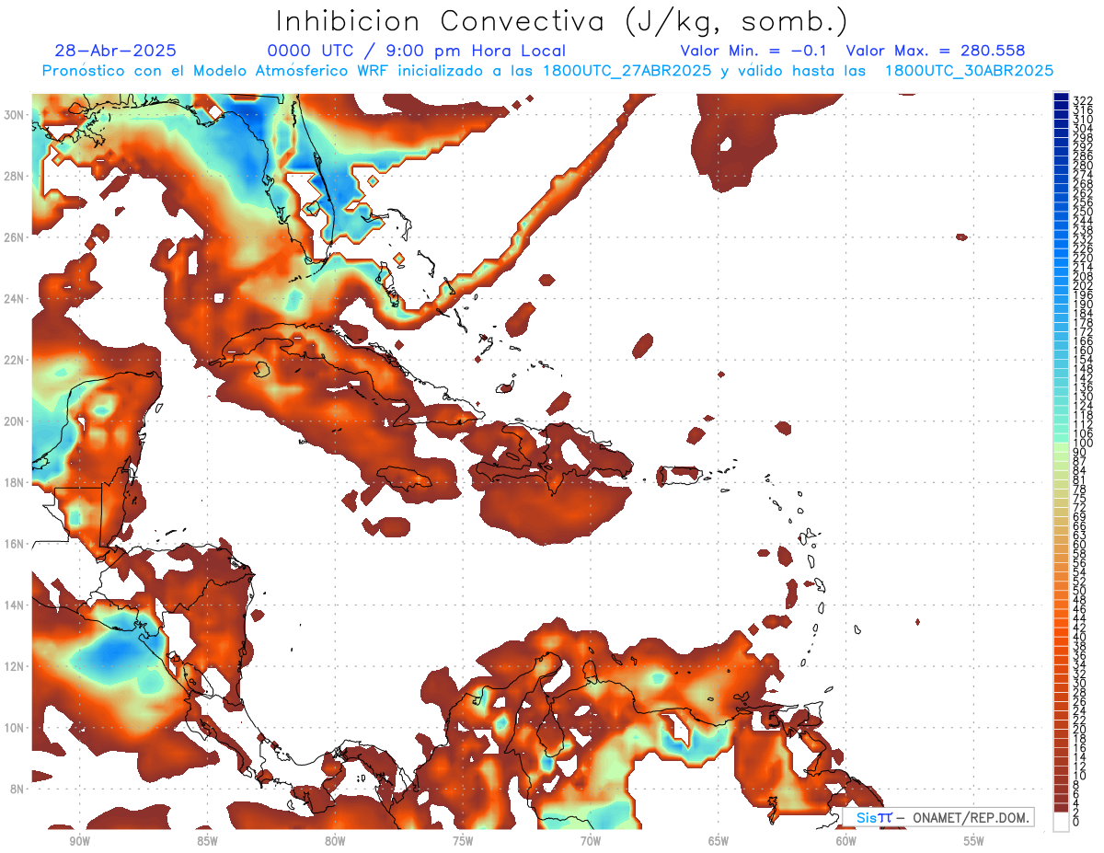1104x853 pixels.
Task: Click the "Pronóstico con el Modelo Atmosférico WRF" line
Action: tap(548, 71)
